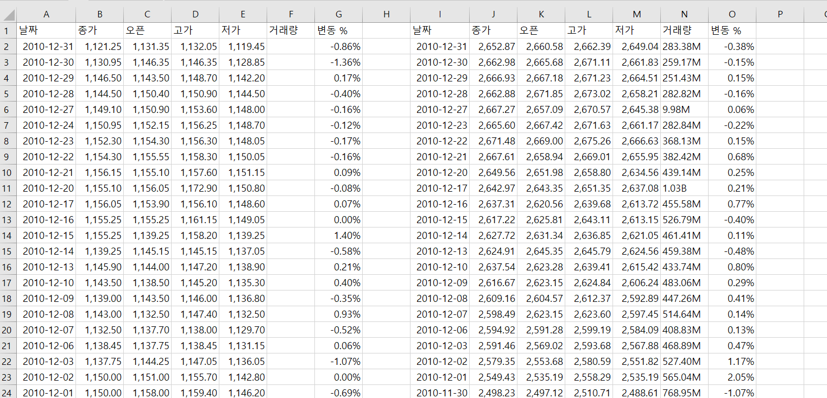Select cell G22 showing -1.07%
The height and width of the screenshot is (398, 827).
click(x=339, y=361)
